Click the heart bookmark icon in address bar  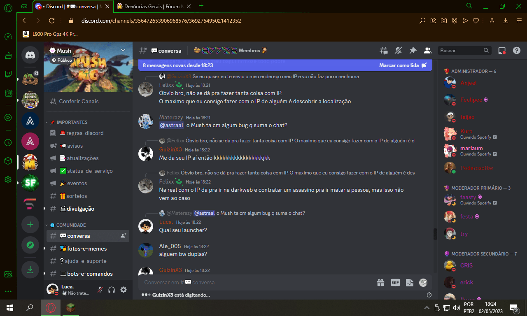[x=476, y=21]
